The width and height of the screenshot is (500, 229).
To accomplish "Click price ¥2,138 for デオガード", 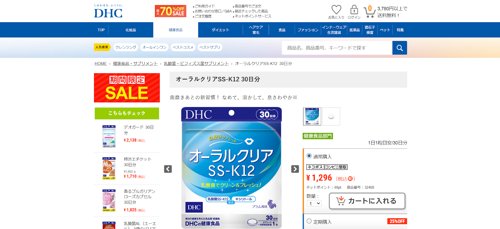I will [130, 140].
